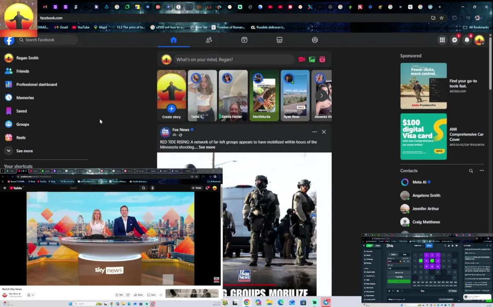Click What's on your mind composer field

(234, 59)
